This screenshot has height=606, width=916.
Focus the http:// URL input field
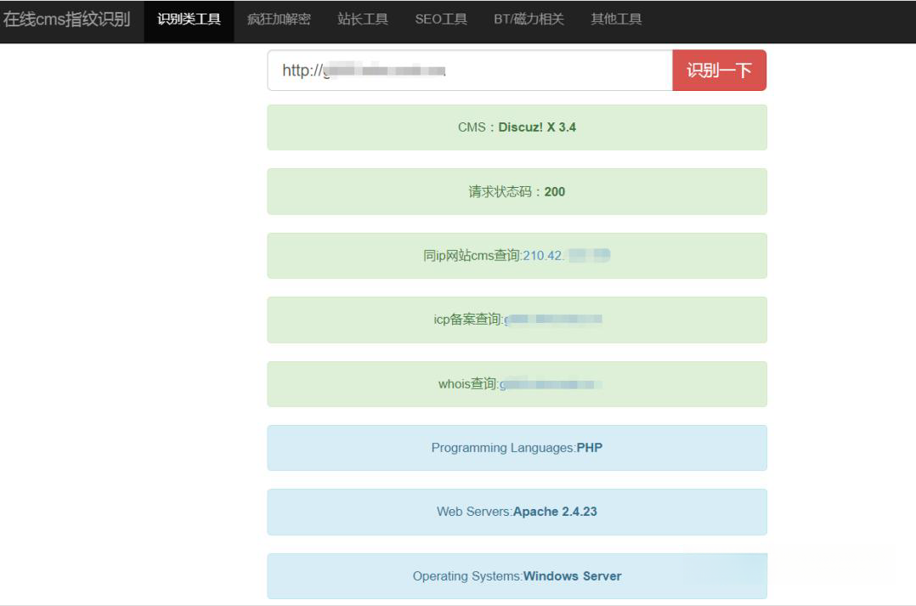pyautogui.click(x=470, y=71)
